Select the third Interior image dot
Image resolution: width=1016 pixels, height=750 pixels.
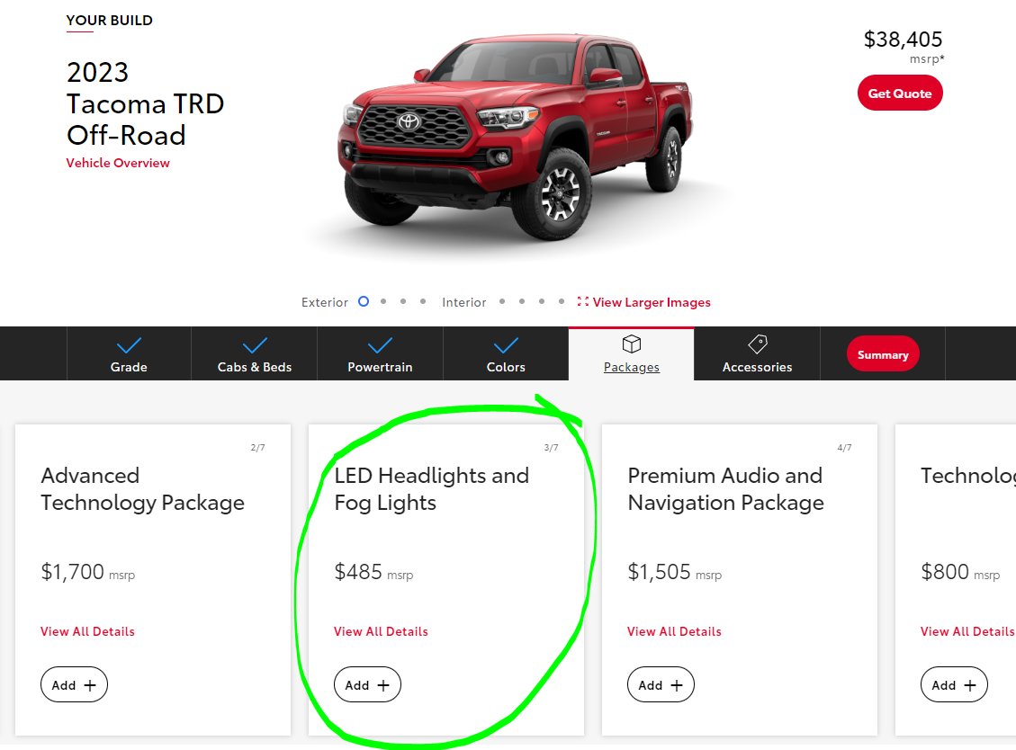[542, 301]
